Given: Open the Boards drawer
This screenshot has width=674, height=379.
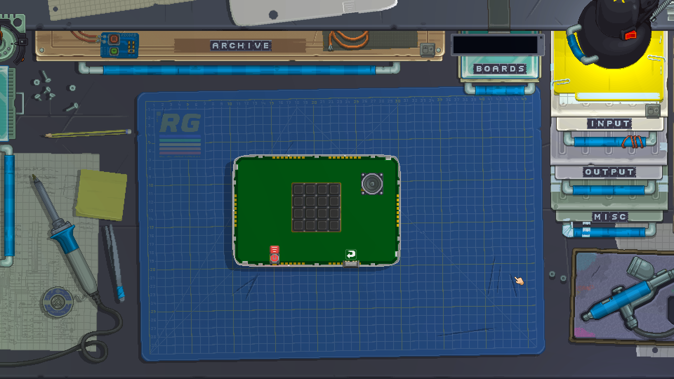Looking at the screenshot, I should [500, 69].
